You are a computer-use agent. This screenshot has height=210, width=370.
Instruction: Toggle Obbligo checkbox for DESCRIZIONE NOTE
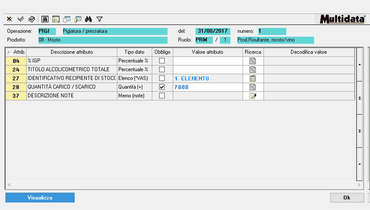point(162,96)
